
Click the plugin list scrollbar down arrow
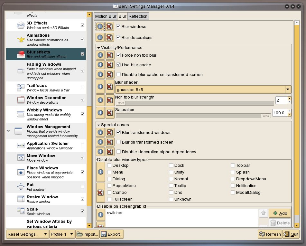89,226
